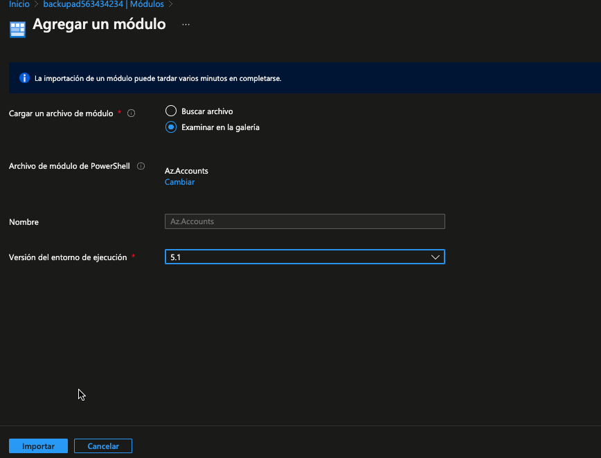Click the Agregar un módulo page title
The image size is (601, 458).
(x=99, y=25)
